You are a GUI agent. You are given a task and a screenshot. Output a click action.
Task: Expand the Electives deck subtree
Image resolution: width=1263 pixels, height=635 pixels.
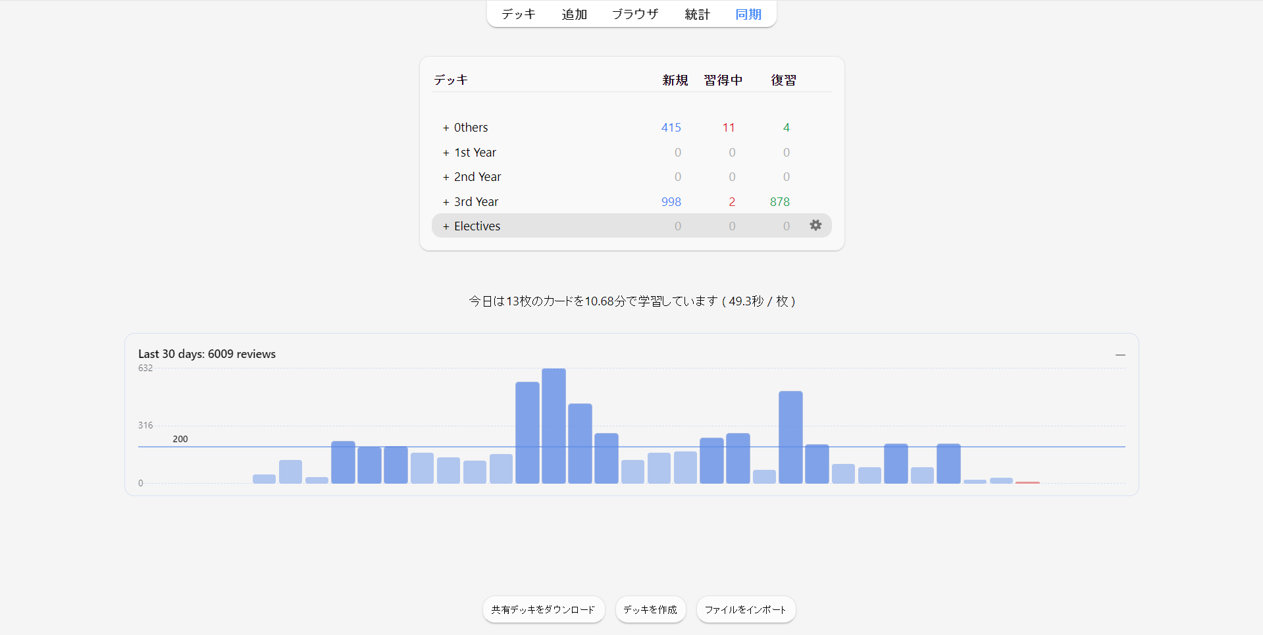[446, 226]
